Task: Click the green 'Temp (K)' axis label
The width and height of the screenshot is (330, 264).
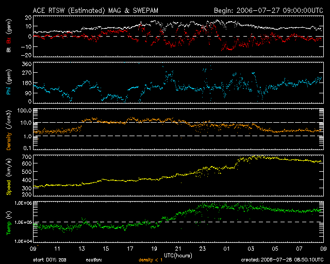Action: [x=9, y=223]
